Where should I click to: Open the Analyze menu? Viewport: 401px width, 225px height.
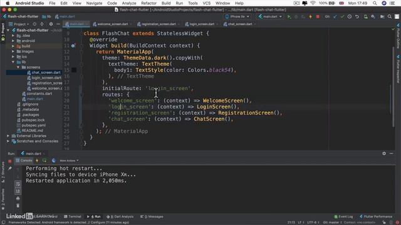click(x=129, y=3)
